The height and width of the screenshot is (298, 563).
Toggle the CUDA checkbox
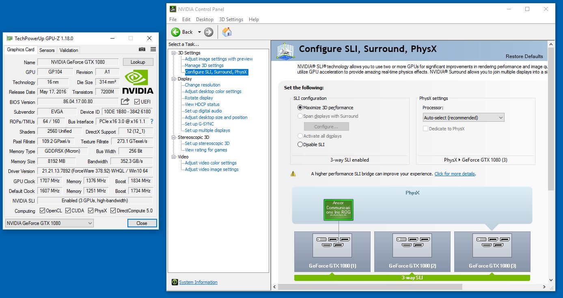(x=68, y=211)
